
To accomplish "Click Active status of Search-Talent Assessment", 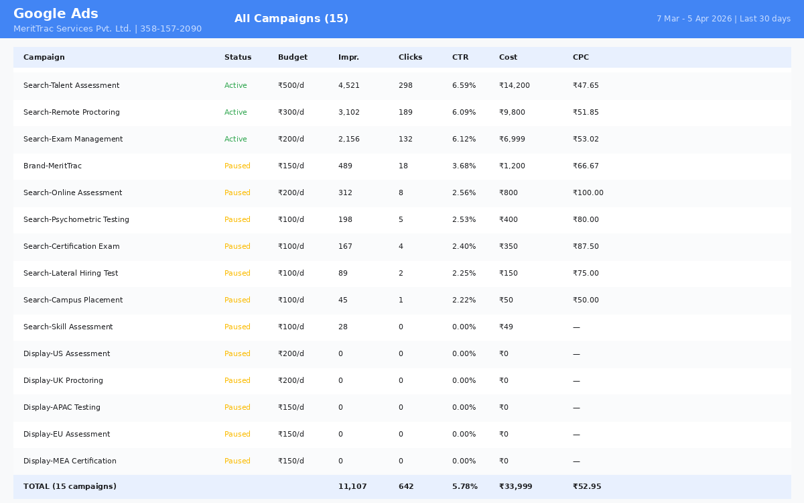I will pyautogui.click(x=236, y=86).
